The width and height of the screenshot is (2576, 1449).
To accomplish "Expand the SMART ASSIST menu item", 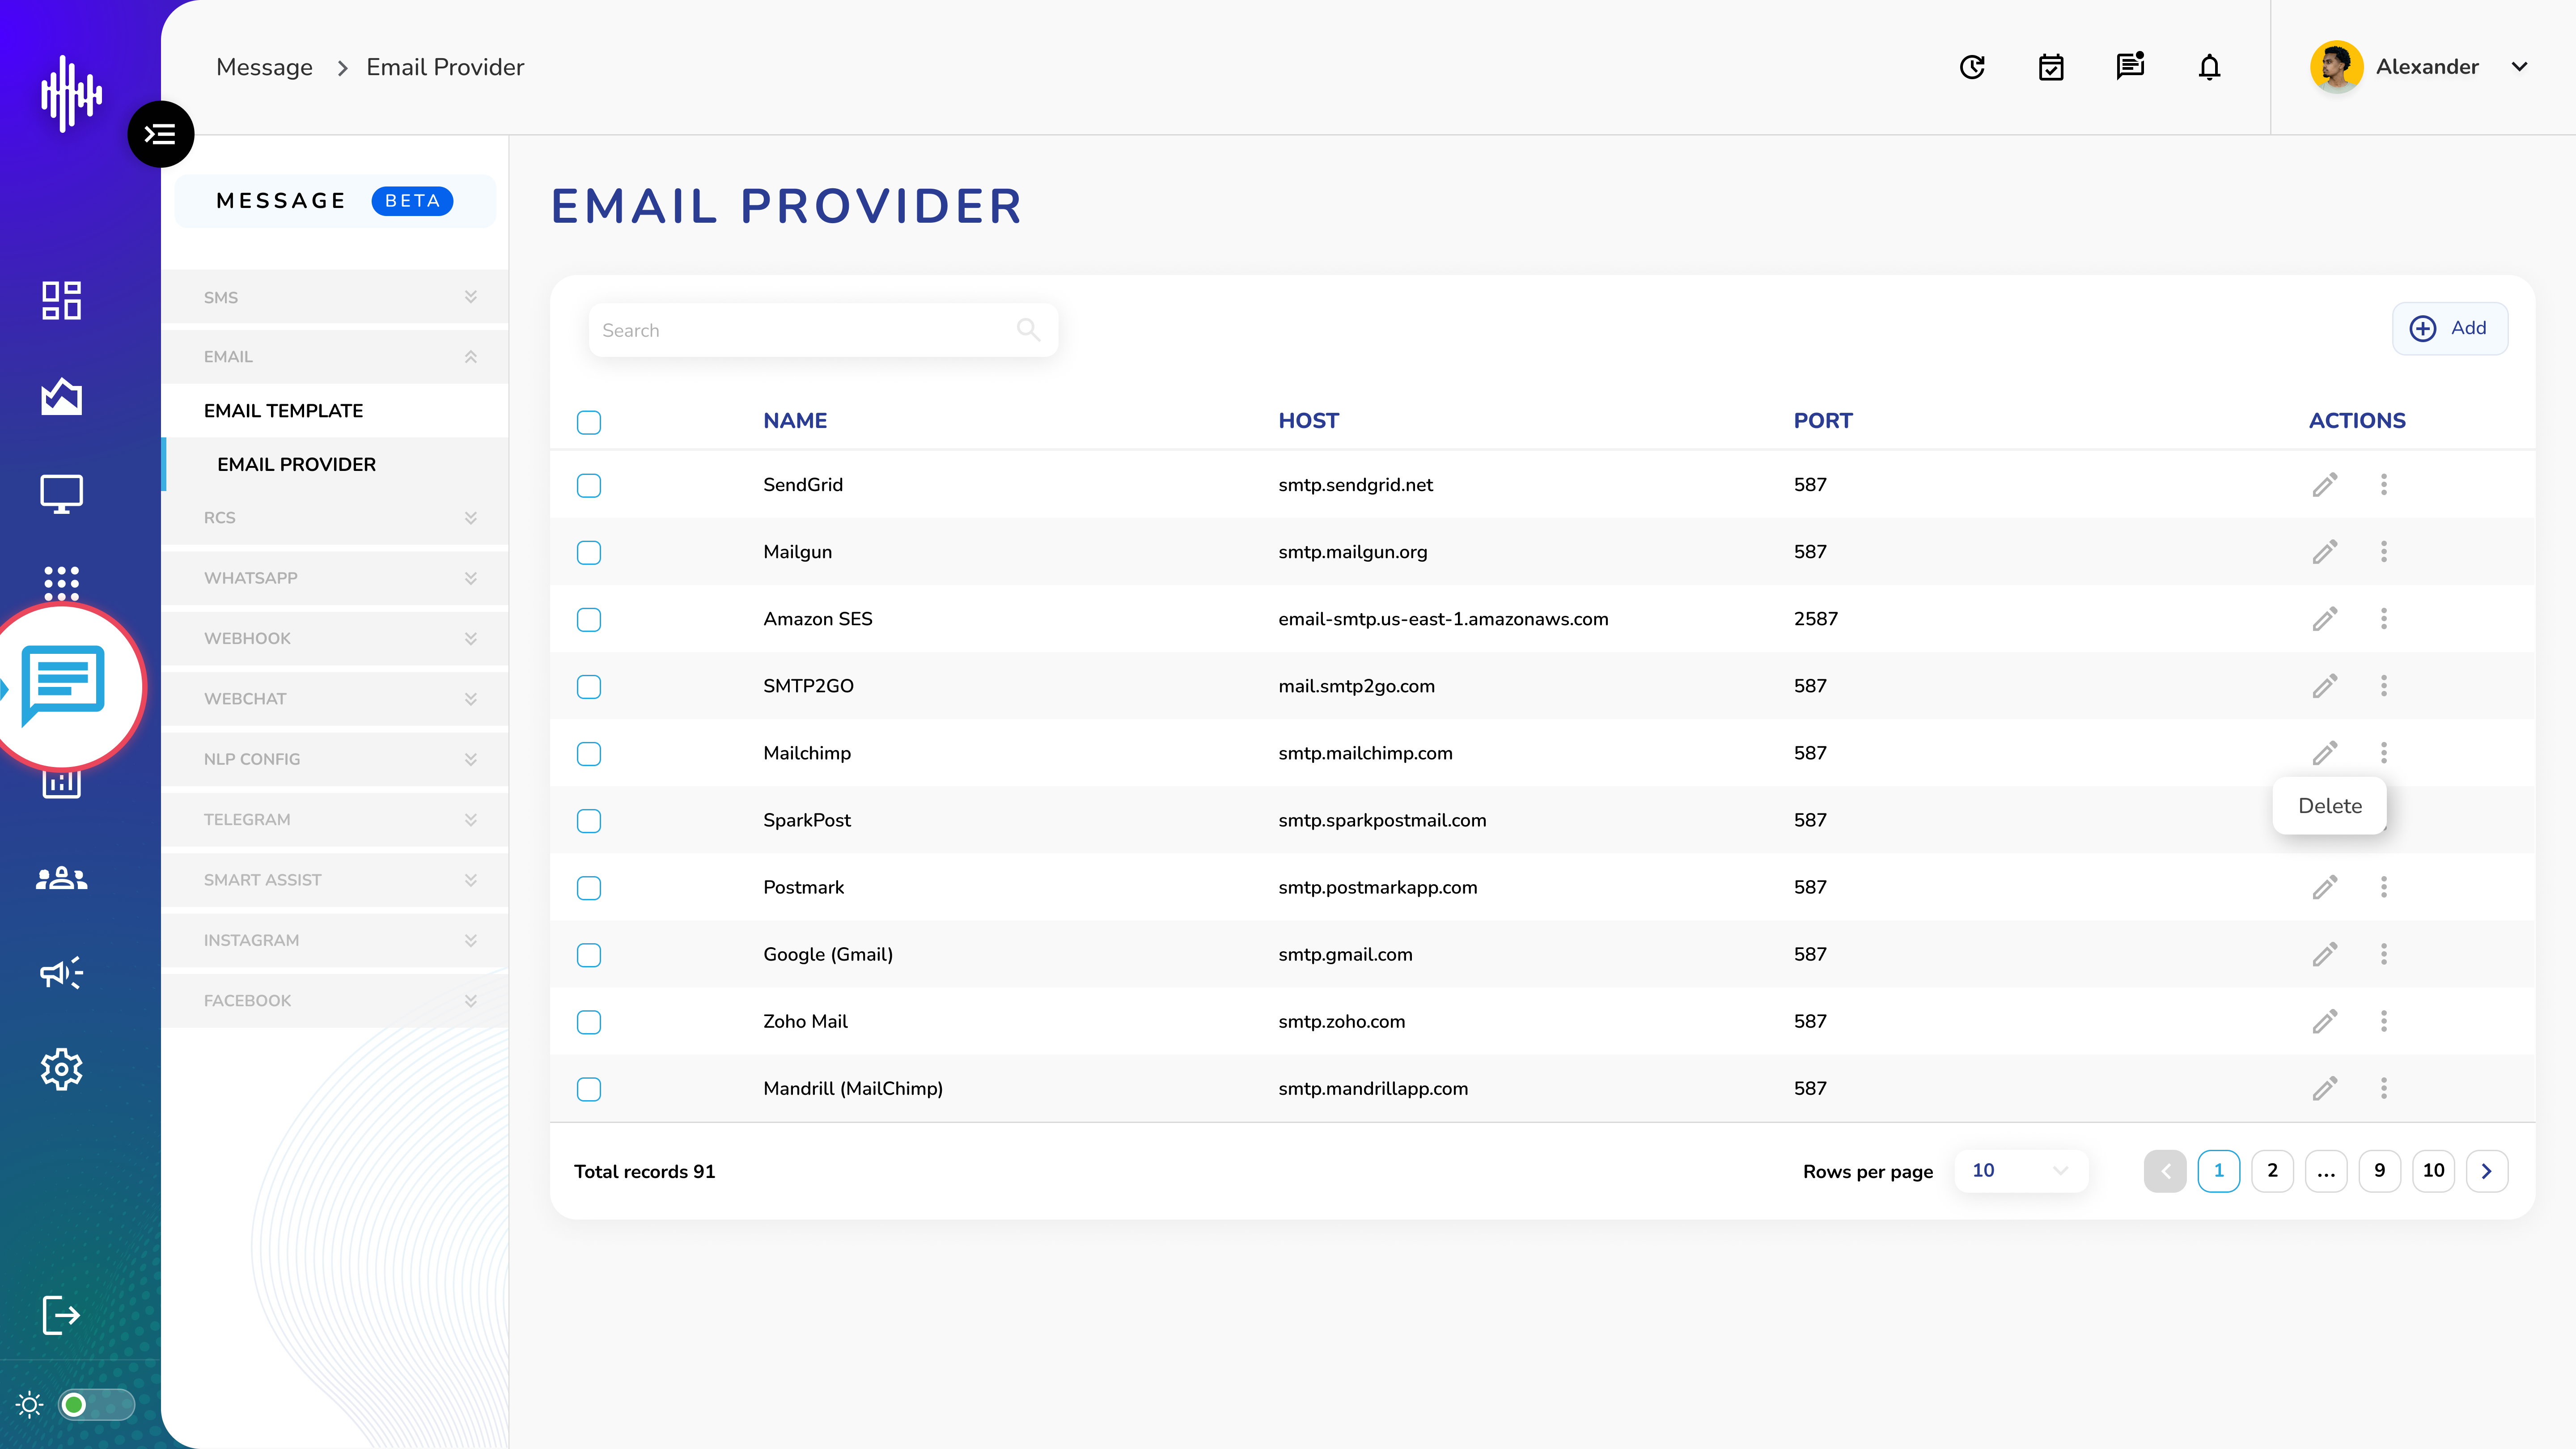I will point(335,880).
